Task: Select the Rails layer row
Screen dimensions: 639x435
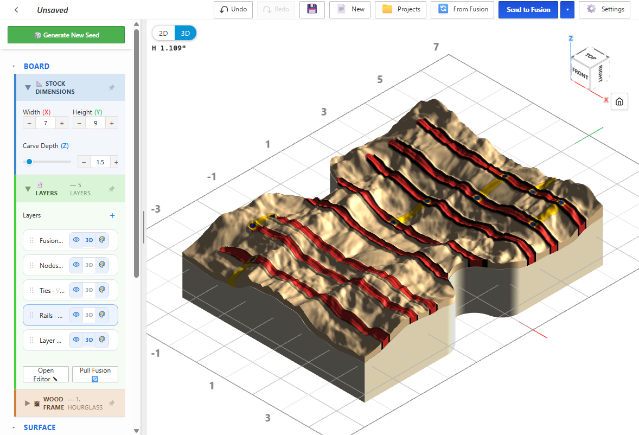Action: (71, 315)
